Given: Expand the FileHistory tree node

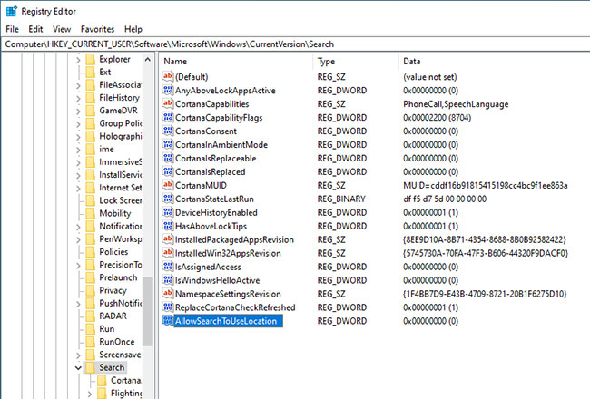Looking at the screenshot, I should (x=78, y=98).
